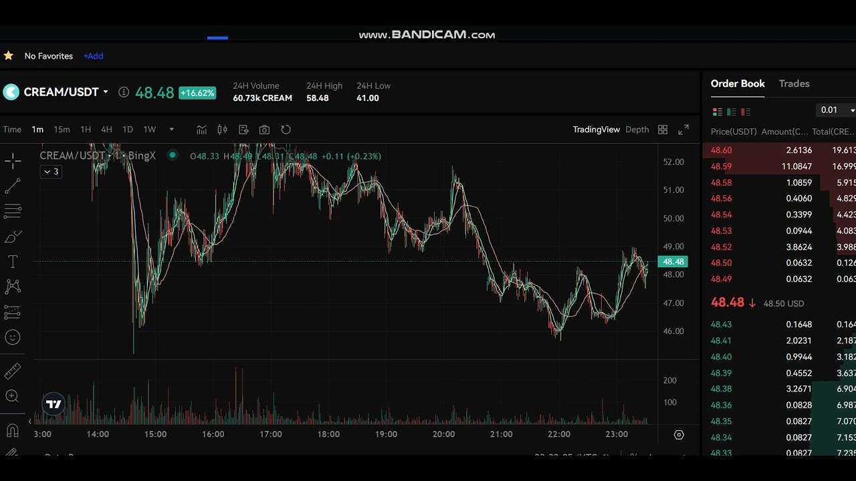Select the trend line drawing tool
Viewport: 856px width, 481px height.
click(13, 186)
